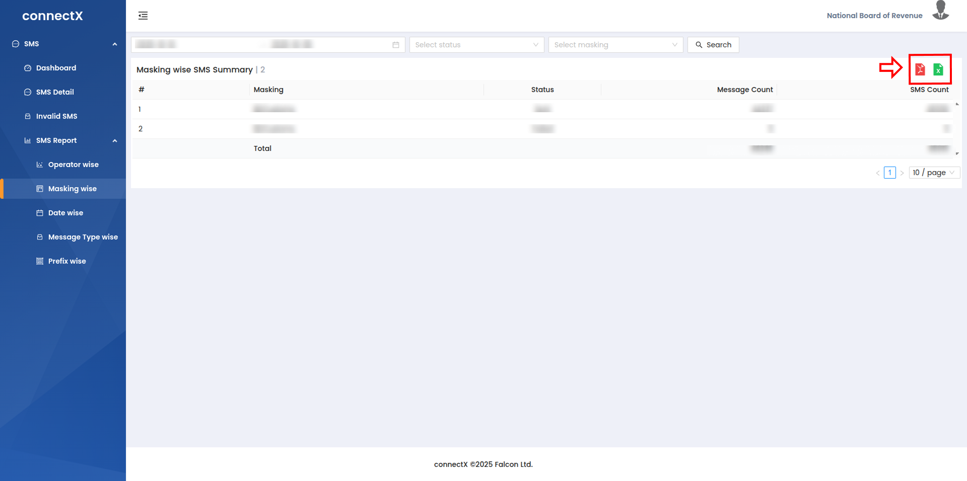Select page 1 in pagination
Viewport: 967px width, 481px height.
pos(890,173)
